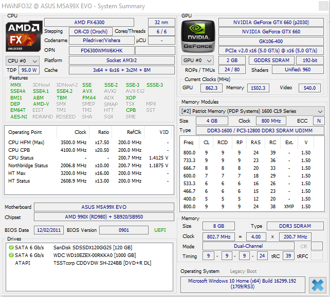
Task: Click the memory module size 4 GB field
Action: pos(212,121)
